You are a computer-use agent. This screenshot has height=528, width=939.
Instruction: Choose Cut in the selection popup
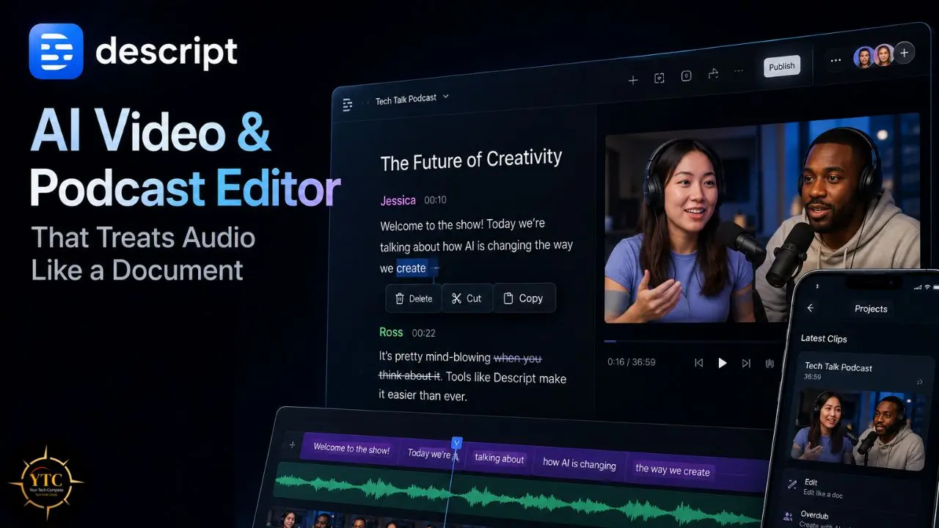[467, 298]
